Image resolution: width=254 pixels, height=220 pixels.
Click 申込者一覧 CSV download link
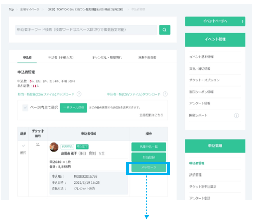(134, 94)
